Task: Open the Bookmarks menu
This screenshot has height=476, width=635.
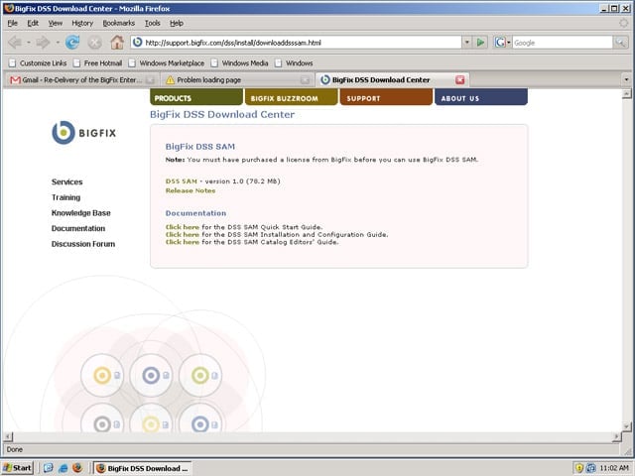Action: [119, 23]
